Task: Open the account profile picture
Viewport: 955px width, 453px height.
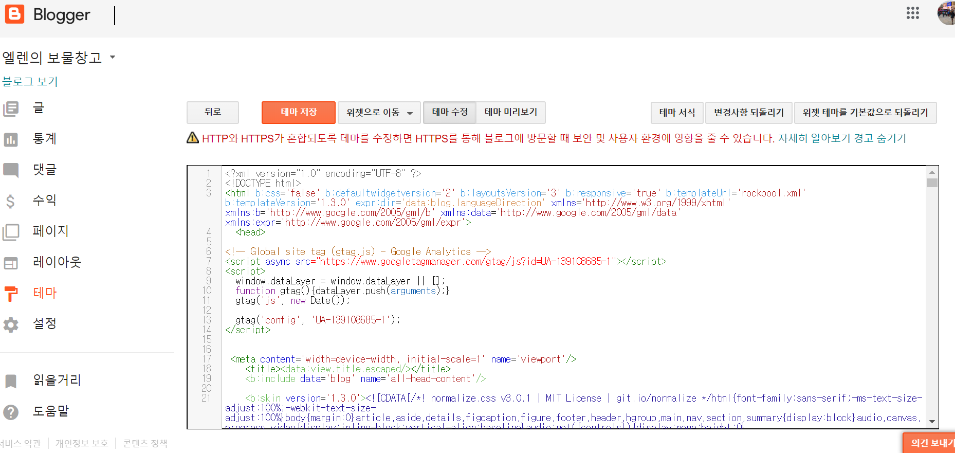Action: [x=946, y=13]
